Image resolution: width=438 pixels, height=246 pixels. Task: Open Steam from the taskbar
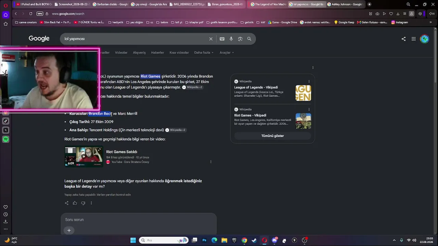[254, 240]
